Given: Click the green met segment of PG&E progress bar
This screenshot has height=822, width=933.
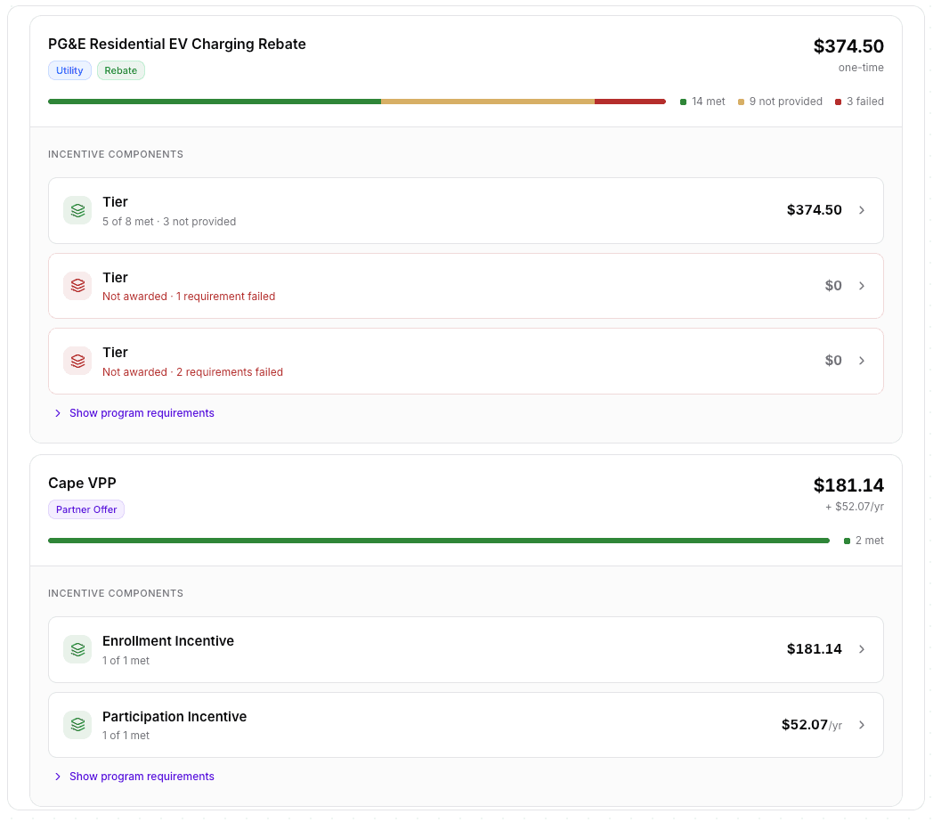Looking at the screenshot, I should [x=215, y=102].
